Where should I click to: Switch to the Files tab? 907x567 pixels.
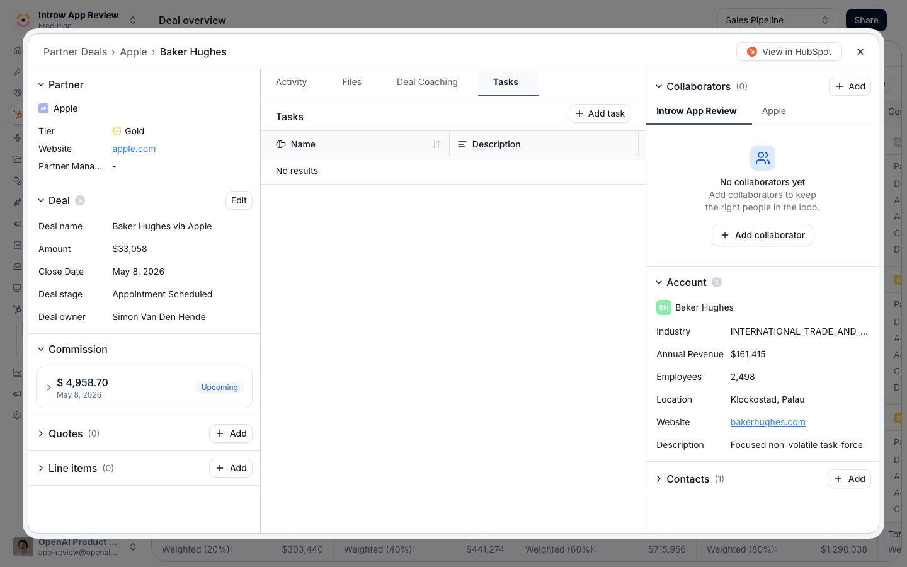351,82
